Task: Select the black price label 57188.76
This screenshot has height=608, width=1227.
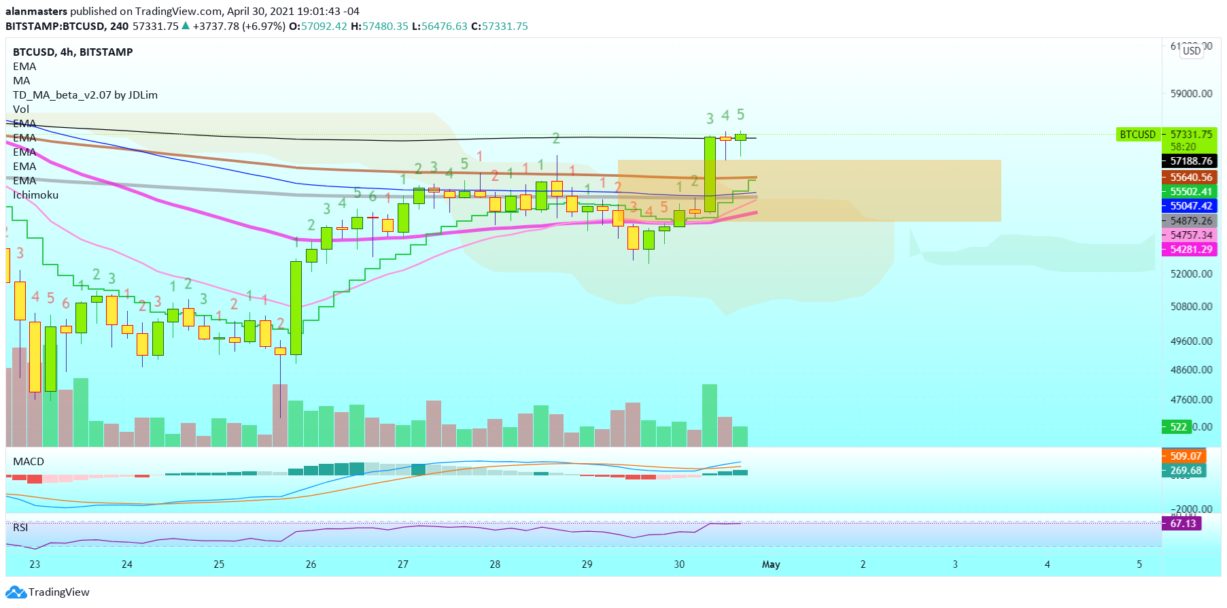Action: coord(1190,161)
